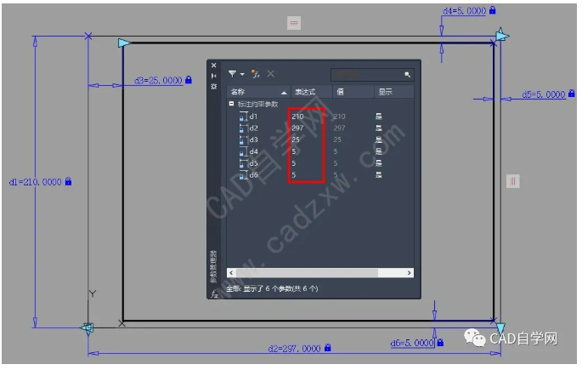Select the d5 parameter name
The width and height of the screenshot is (582, 370).
click(253, 163)
